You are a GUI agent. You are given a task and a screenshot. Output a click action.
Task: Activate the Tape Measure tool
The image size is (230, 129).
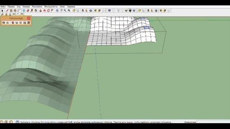(32, 10)
